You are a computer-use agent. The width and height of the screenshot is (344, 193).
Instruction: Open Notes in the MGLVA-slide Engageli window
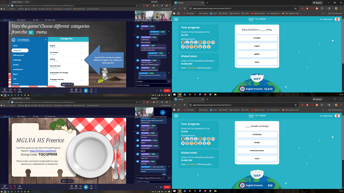coord(91,187)
